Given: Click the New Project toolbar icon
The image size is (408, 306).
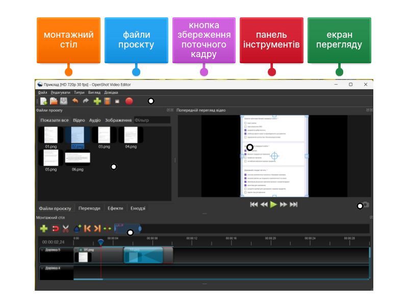Looking at the screenshot, I should click(x=44, y=101).
